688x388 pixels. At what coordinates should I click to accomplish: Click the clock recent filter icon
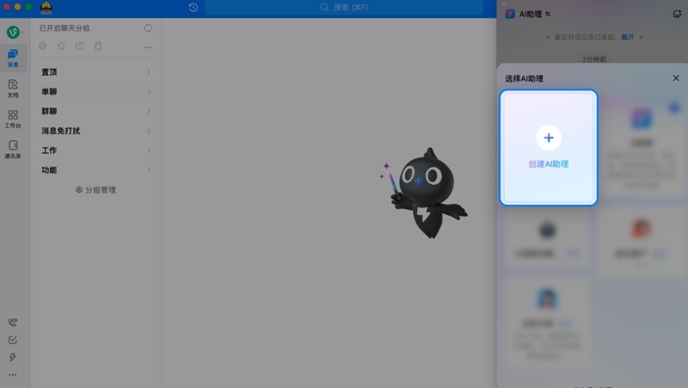[x=79, y=46]
